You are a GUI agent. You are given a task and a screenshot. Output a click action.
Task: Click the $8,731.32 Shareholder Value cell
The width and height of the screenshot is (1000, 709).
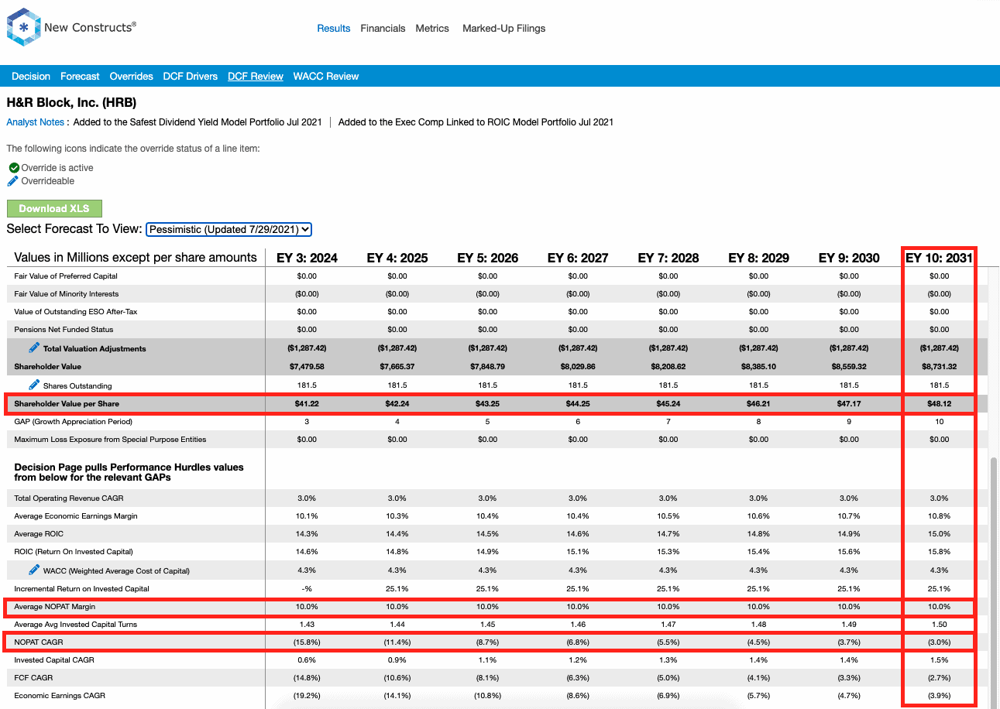(x=939, y=367)
